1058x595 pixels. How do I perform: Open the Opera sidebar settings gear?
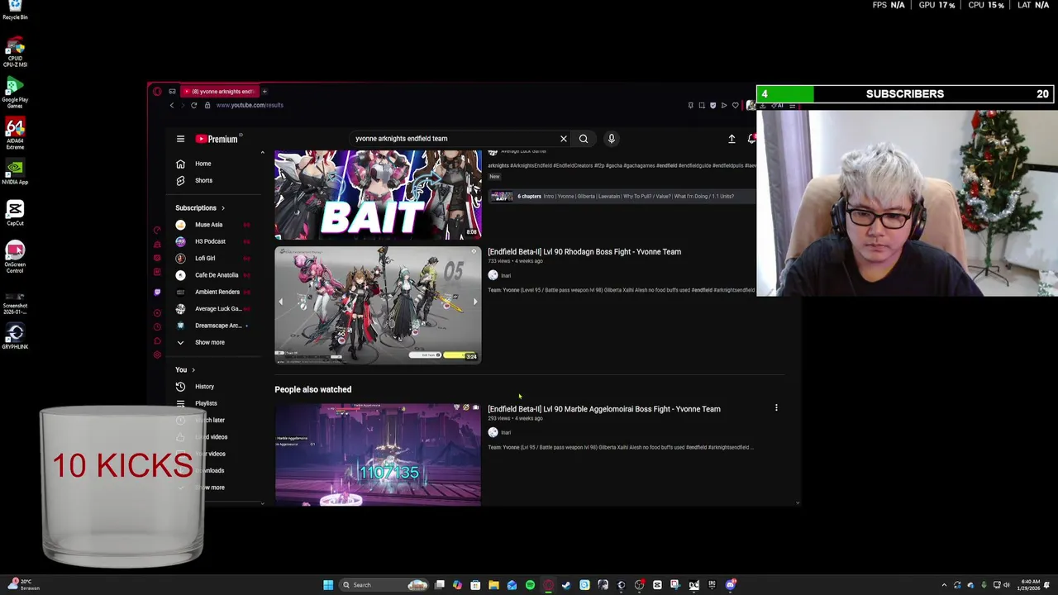coord(157,355)
